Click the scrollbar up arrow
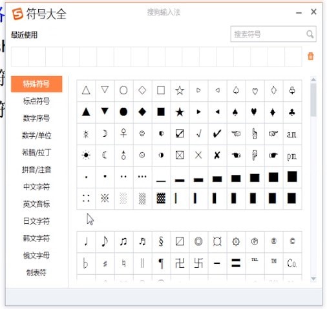Viewport: 327px width, 309px height. 313,79
